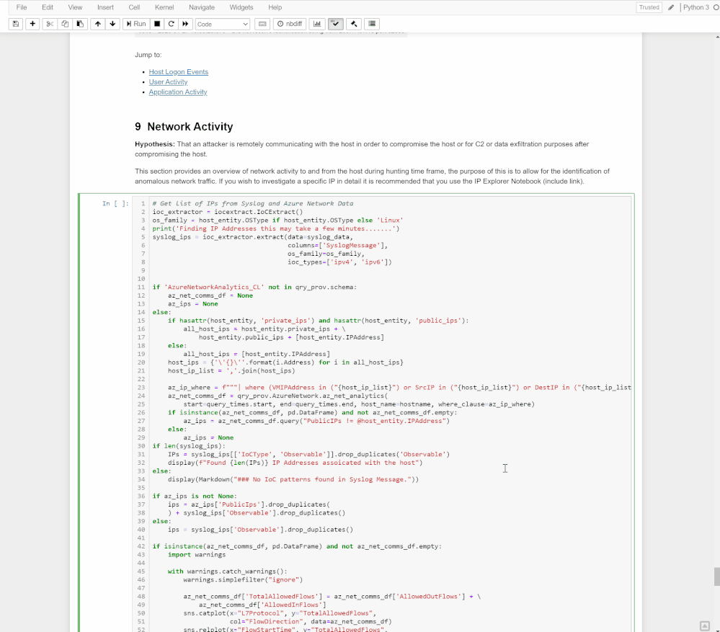Click the scroll-to-top arrow icon at bottom right
This screenshot has height=632, width=720.
point(704,626)
